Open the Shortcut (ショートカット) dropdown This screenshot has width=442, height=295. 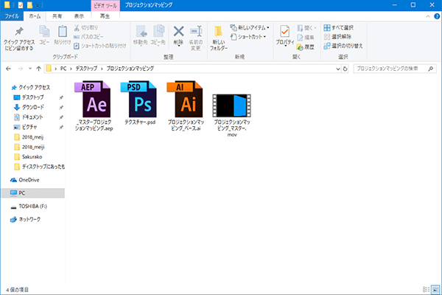tap(248, 37)
